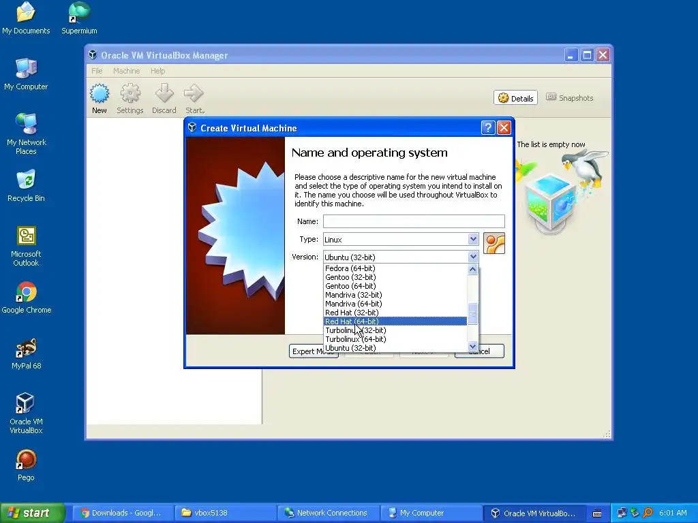Open the Supermium desktop shortcut
This screenshot has height=523, width=698.
point(79,18)
